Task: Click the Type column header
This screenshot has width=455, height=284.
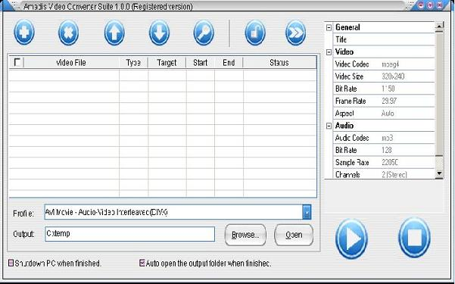Action: (133, 62)
